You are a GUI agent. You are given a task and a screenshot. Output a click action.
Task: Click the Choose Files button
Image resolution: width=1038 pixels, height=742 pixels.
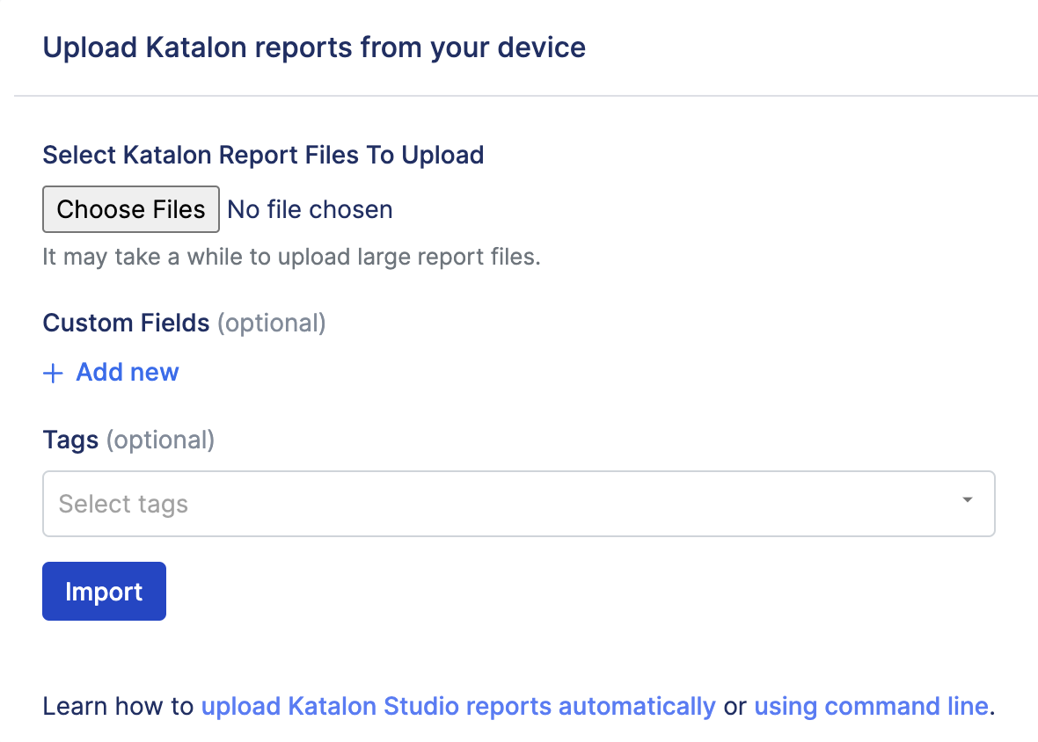click(131, 209)
